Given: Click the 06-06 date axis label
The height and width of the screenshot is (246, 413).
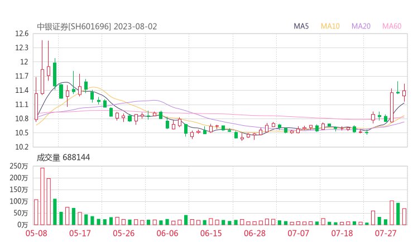Looking at the screenshot, I should tap(167, 233).
